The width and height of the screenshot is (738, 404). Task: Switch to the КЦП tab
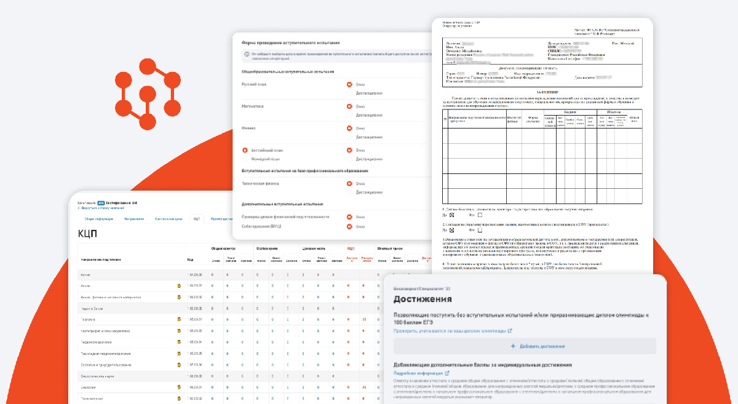(196, 218)
